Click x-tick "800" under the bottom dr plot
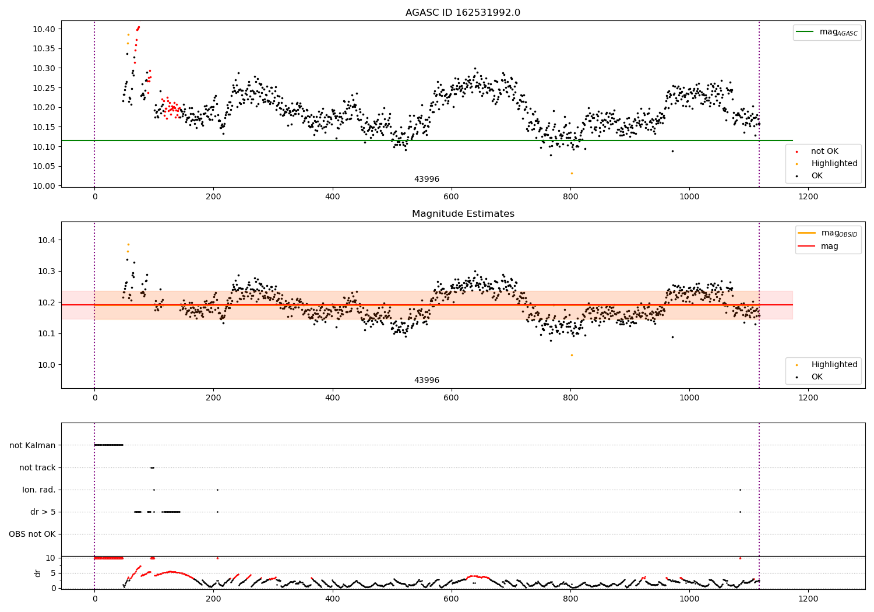This screenshot has height=612, width=874. click(570, 599)
